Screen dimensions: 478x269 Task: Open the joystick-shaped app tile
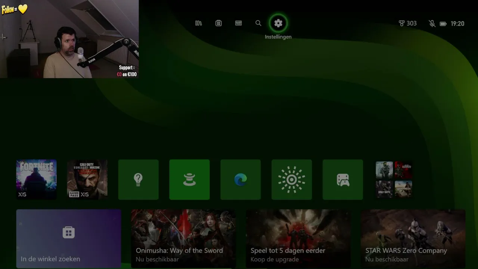pos(189,180)
